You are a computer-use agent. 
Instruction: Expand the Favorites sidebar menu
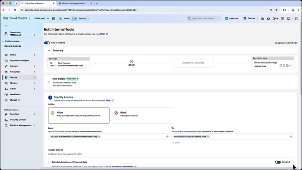pyautogui.click(x=34, y=114)
